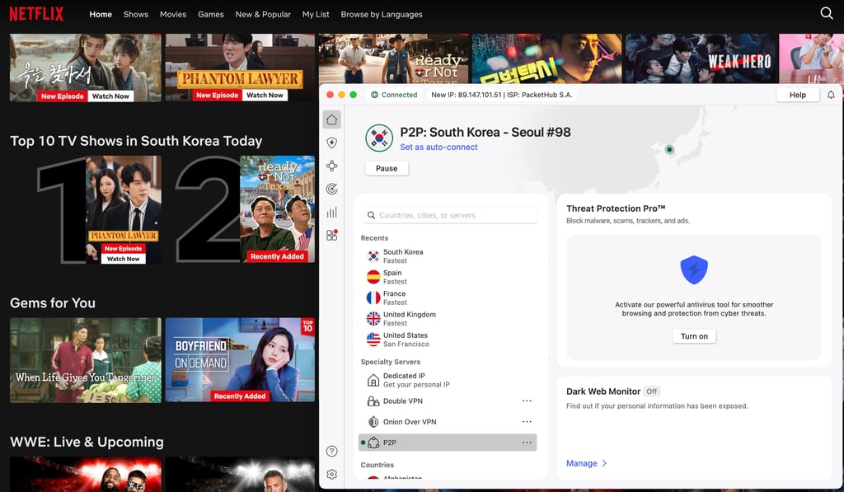Turn on Threat Protection Pro

pos(694,336)
